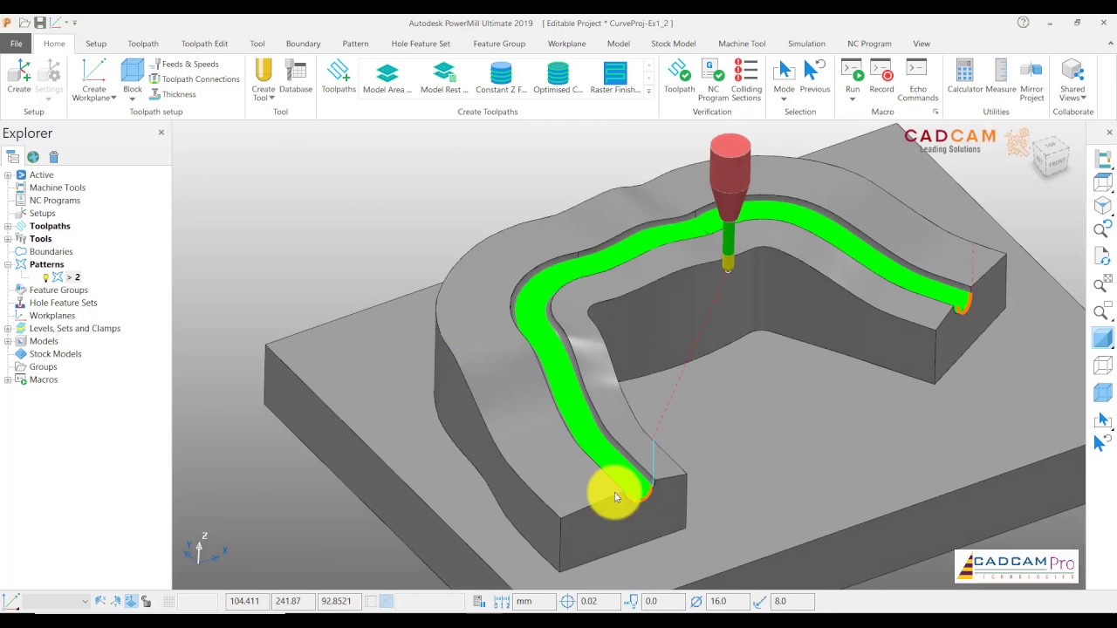Select pattern 2 in Explorer tree
This screenshot has width=1117, height=628.
(x=72, y=277)
